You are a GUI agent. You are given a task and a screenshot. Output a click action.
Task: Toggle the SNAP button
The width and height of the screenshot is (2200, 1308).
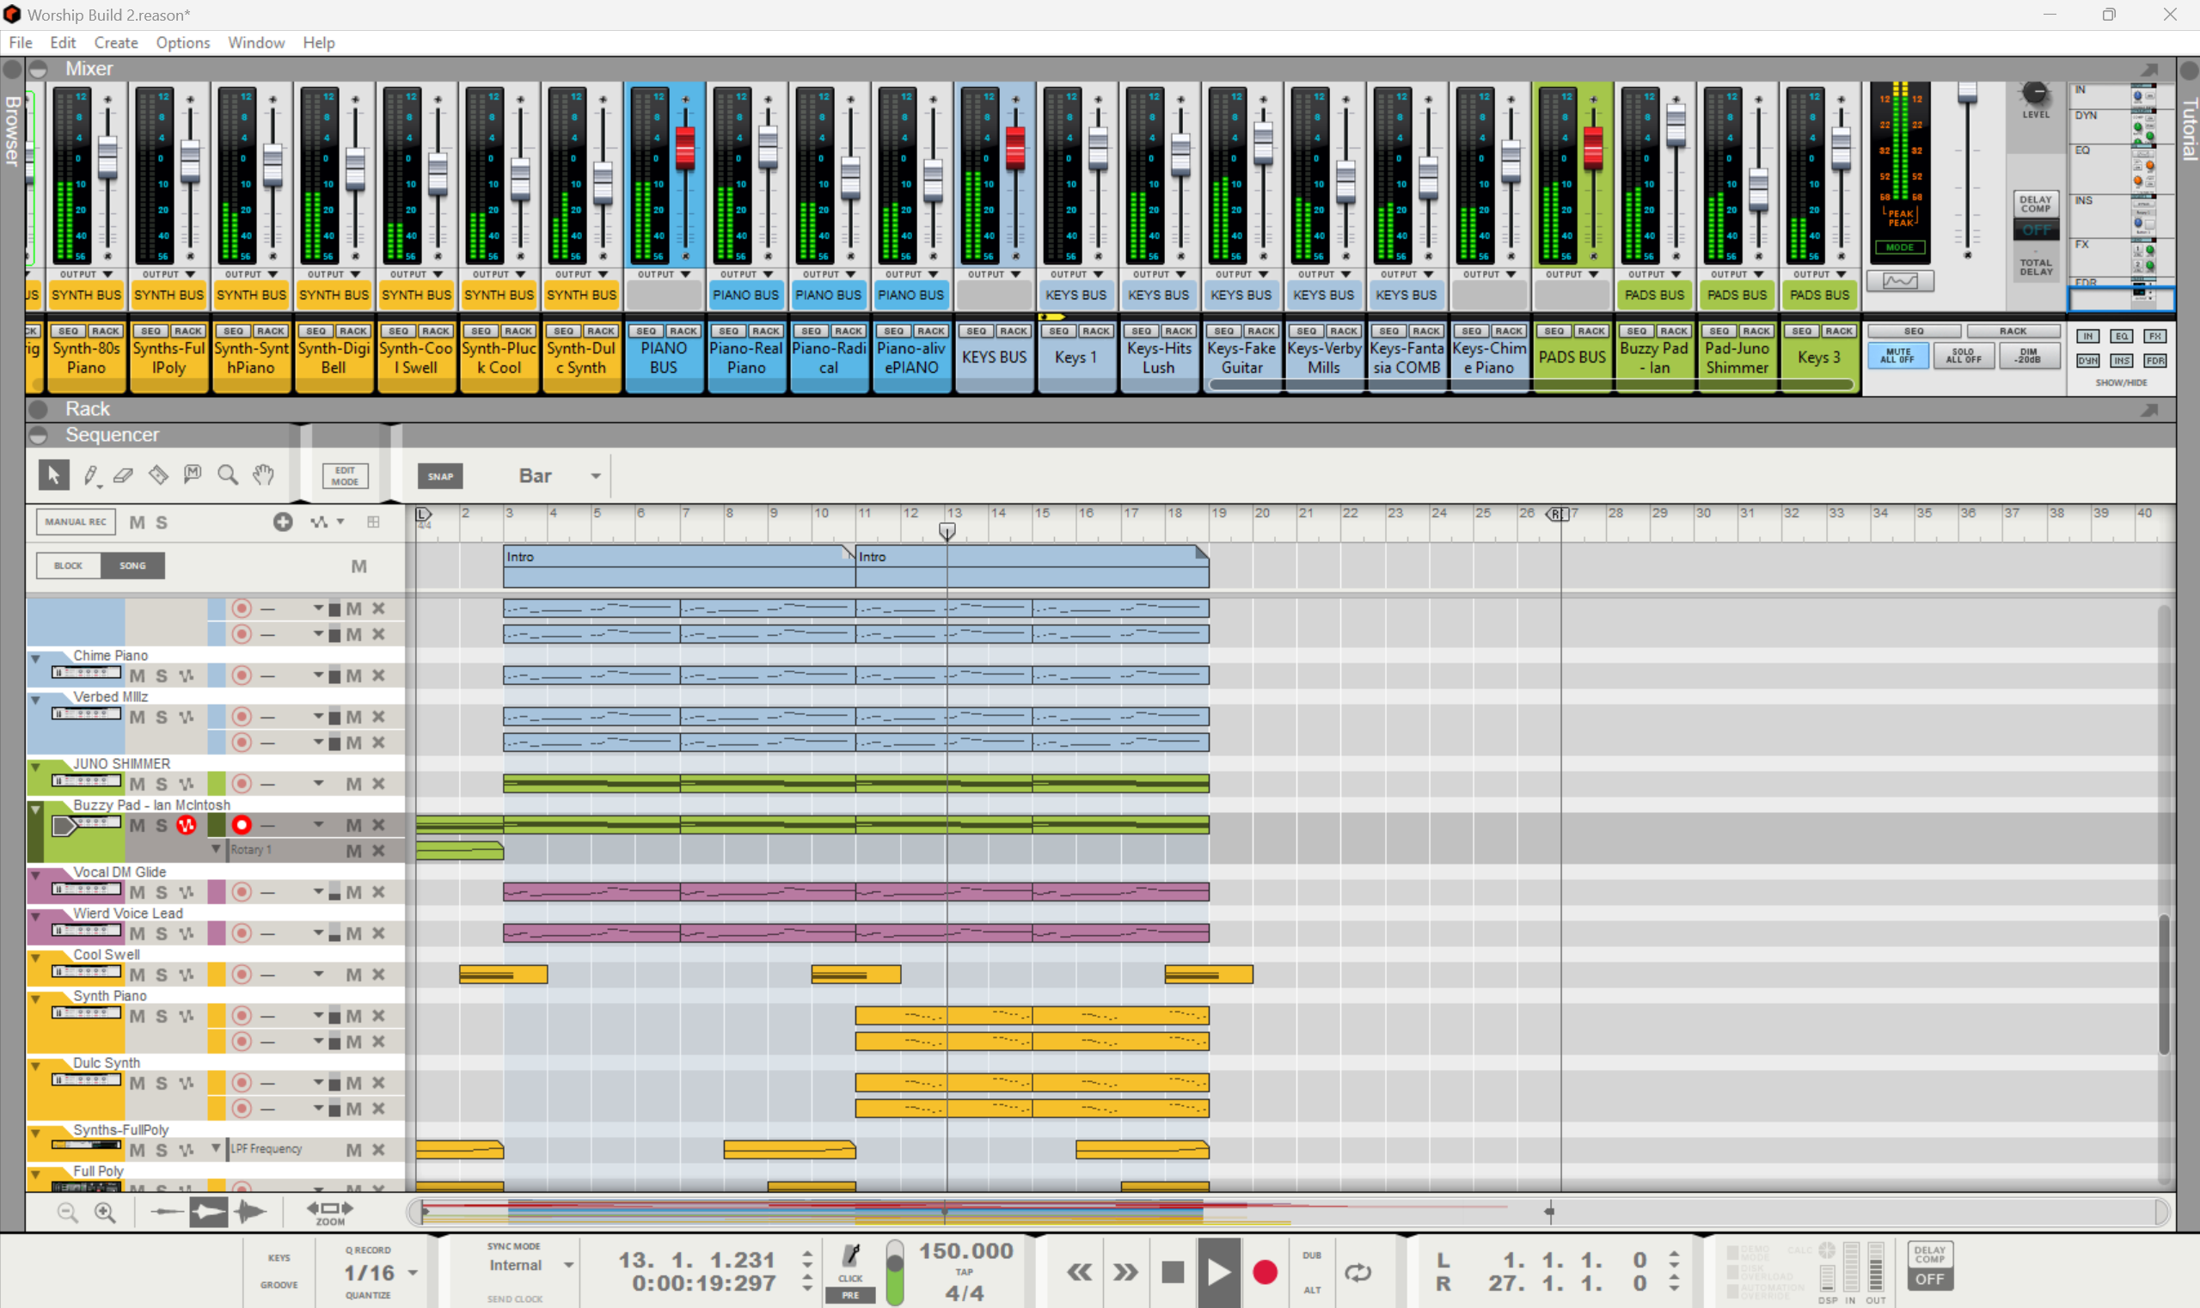[440, 477]
